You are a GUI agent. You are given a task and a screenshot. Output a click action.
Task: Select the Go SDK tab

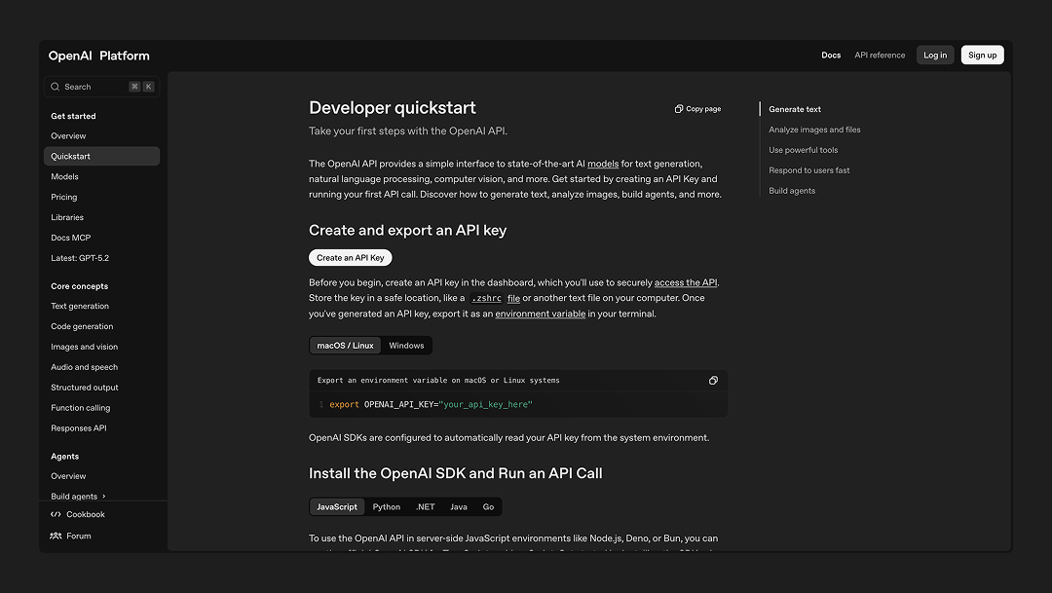pos(488,507)
